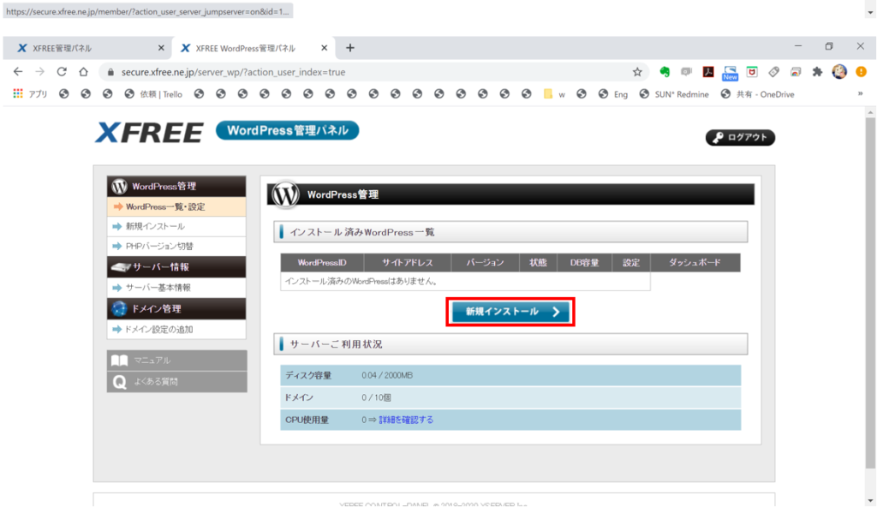Expand the hidden bookmarks overflow chevron

860,94
